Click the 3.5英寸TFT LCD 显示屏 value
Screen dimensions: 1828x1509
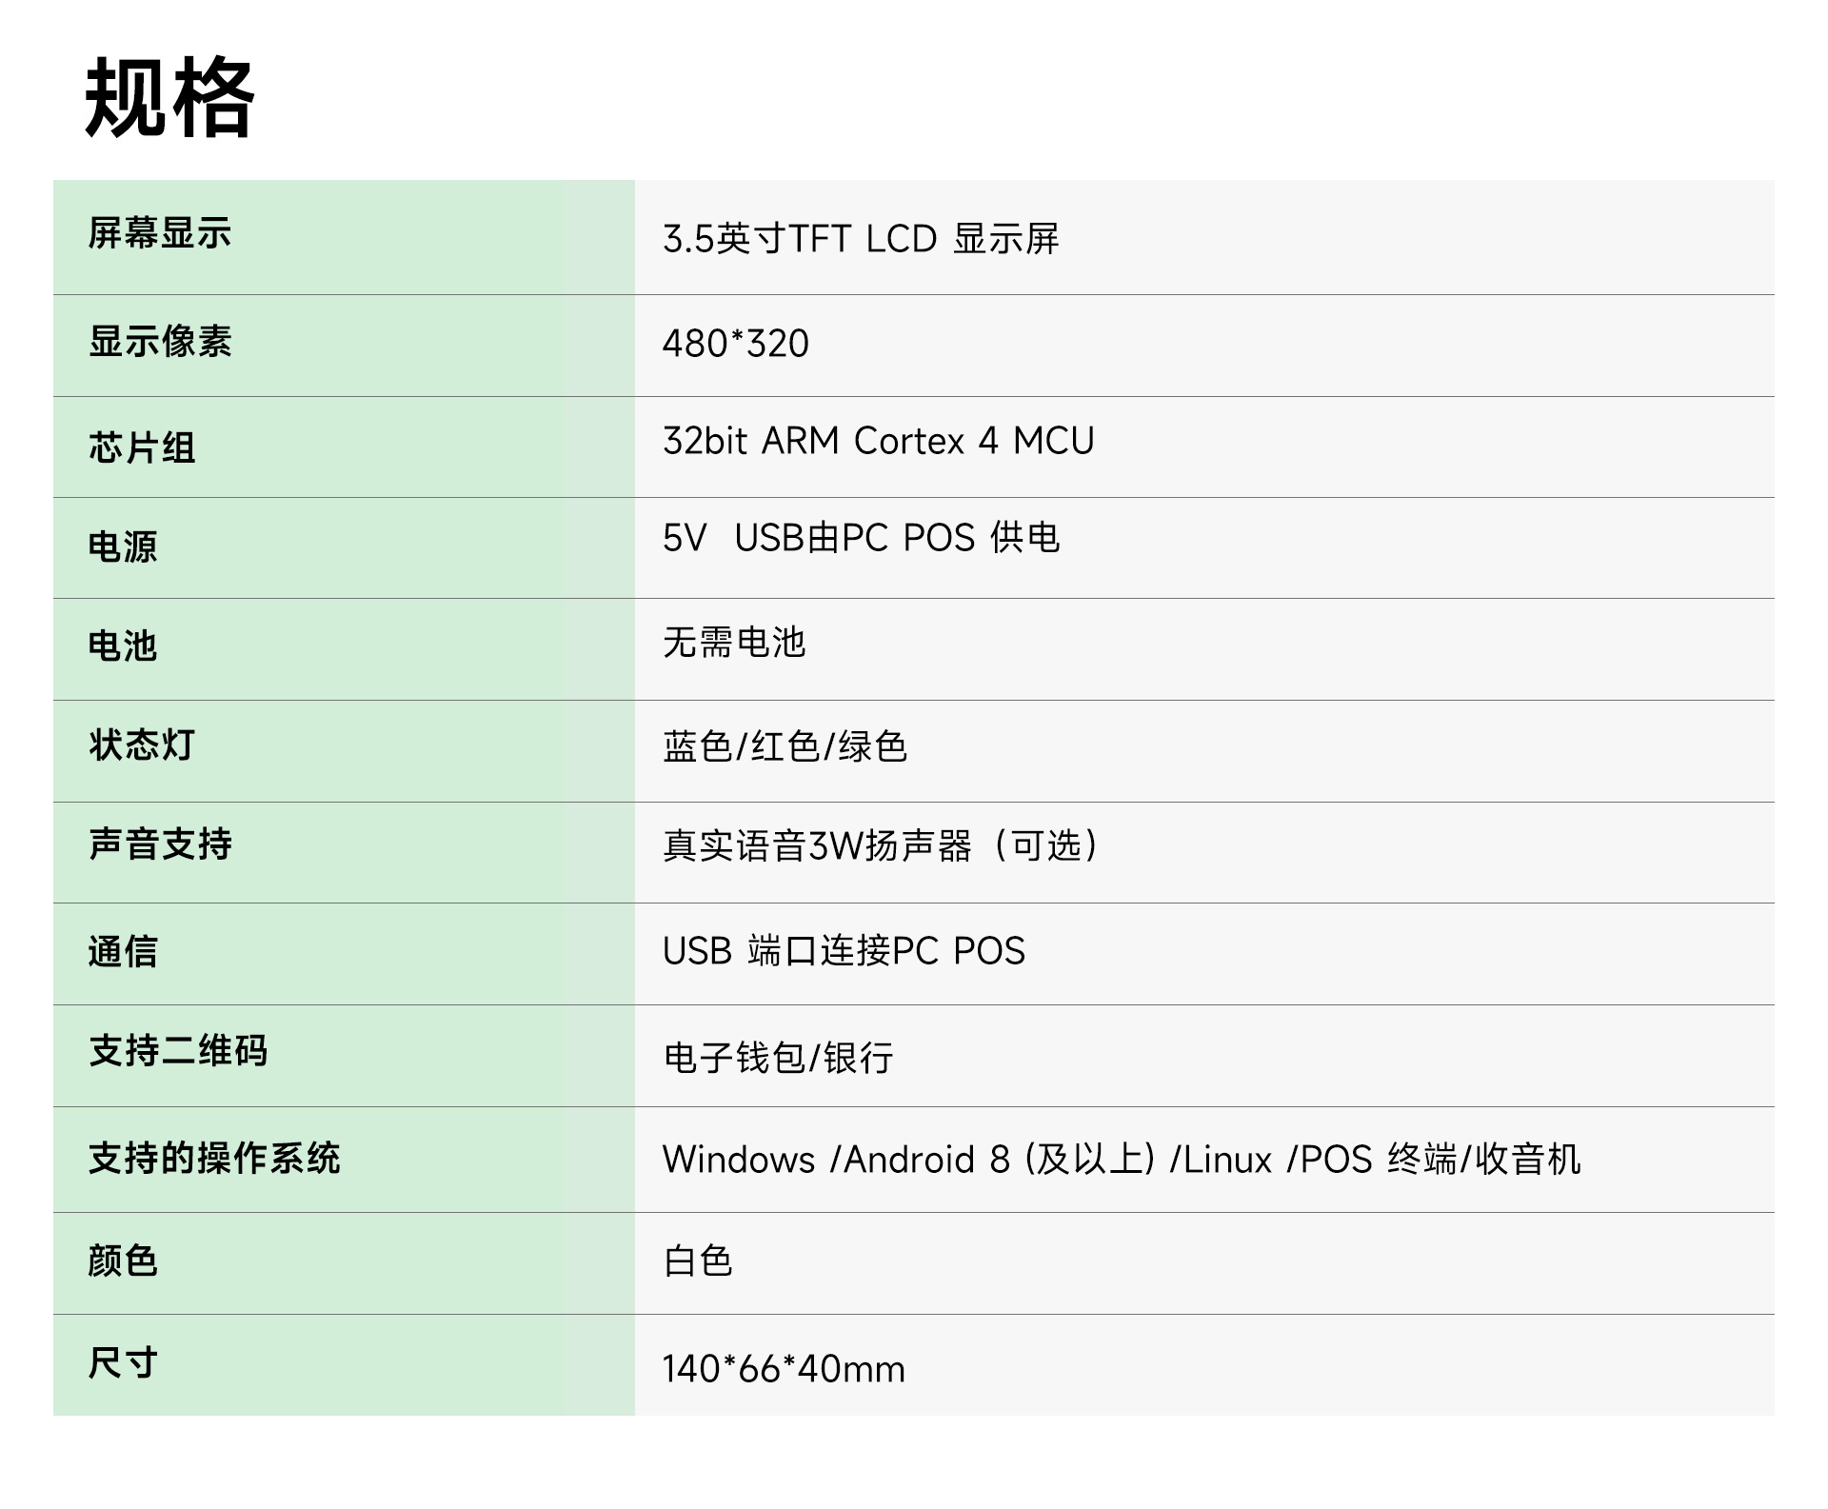tap(861, 239)
